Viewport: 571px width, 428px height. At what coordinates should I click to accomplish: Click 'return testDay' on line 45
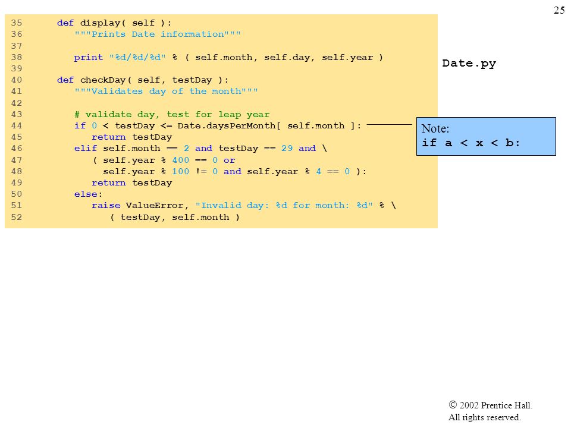click(132, 137)
